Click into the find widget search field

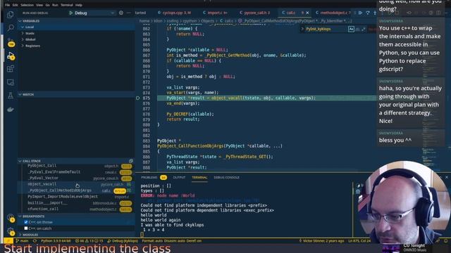[326, 29]
